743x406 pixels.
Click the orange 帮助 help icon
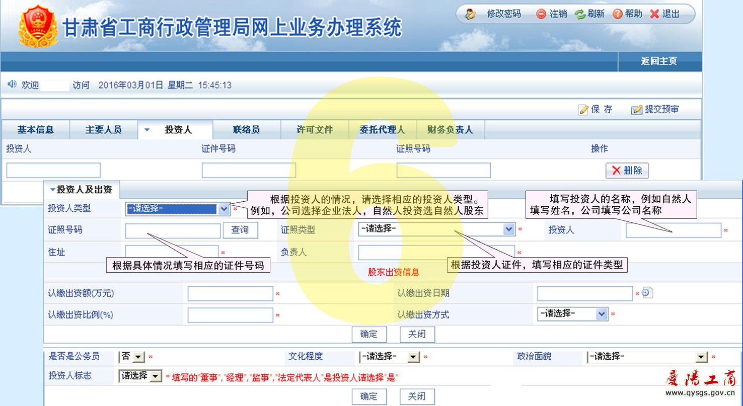pyautogui.click(x=617, y=14)
